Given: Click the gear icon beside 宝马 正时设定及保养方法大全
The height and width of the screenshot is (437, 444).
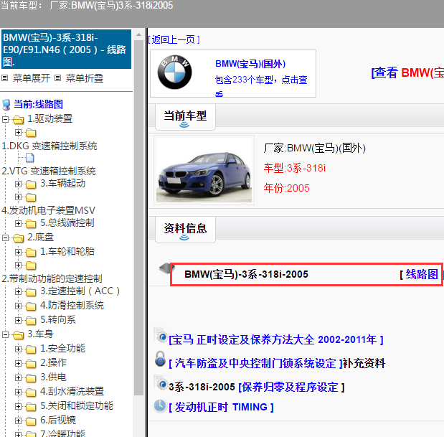Looking at the screenshot, I should coord(161,335).
